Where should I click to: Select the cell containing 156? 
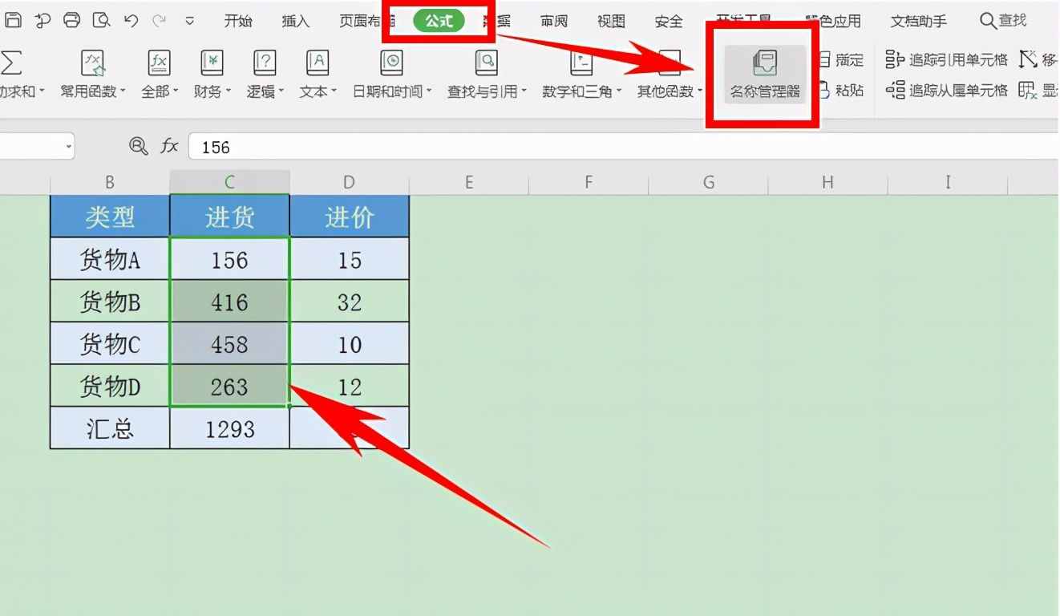tap(229, 259)
